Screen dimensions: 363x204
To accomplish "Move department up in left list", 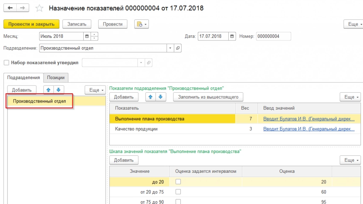I will coord(48,90).
